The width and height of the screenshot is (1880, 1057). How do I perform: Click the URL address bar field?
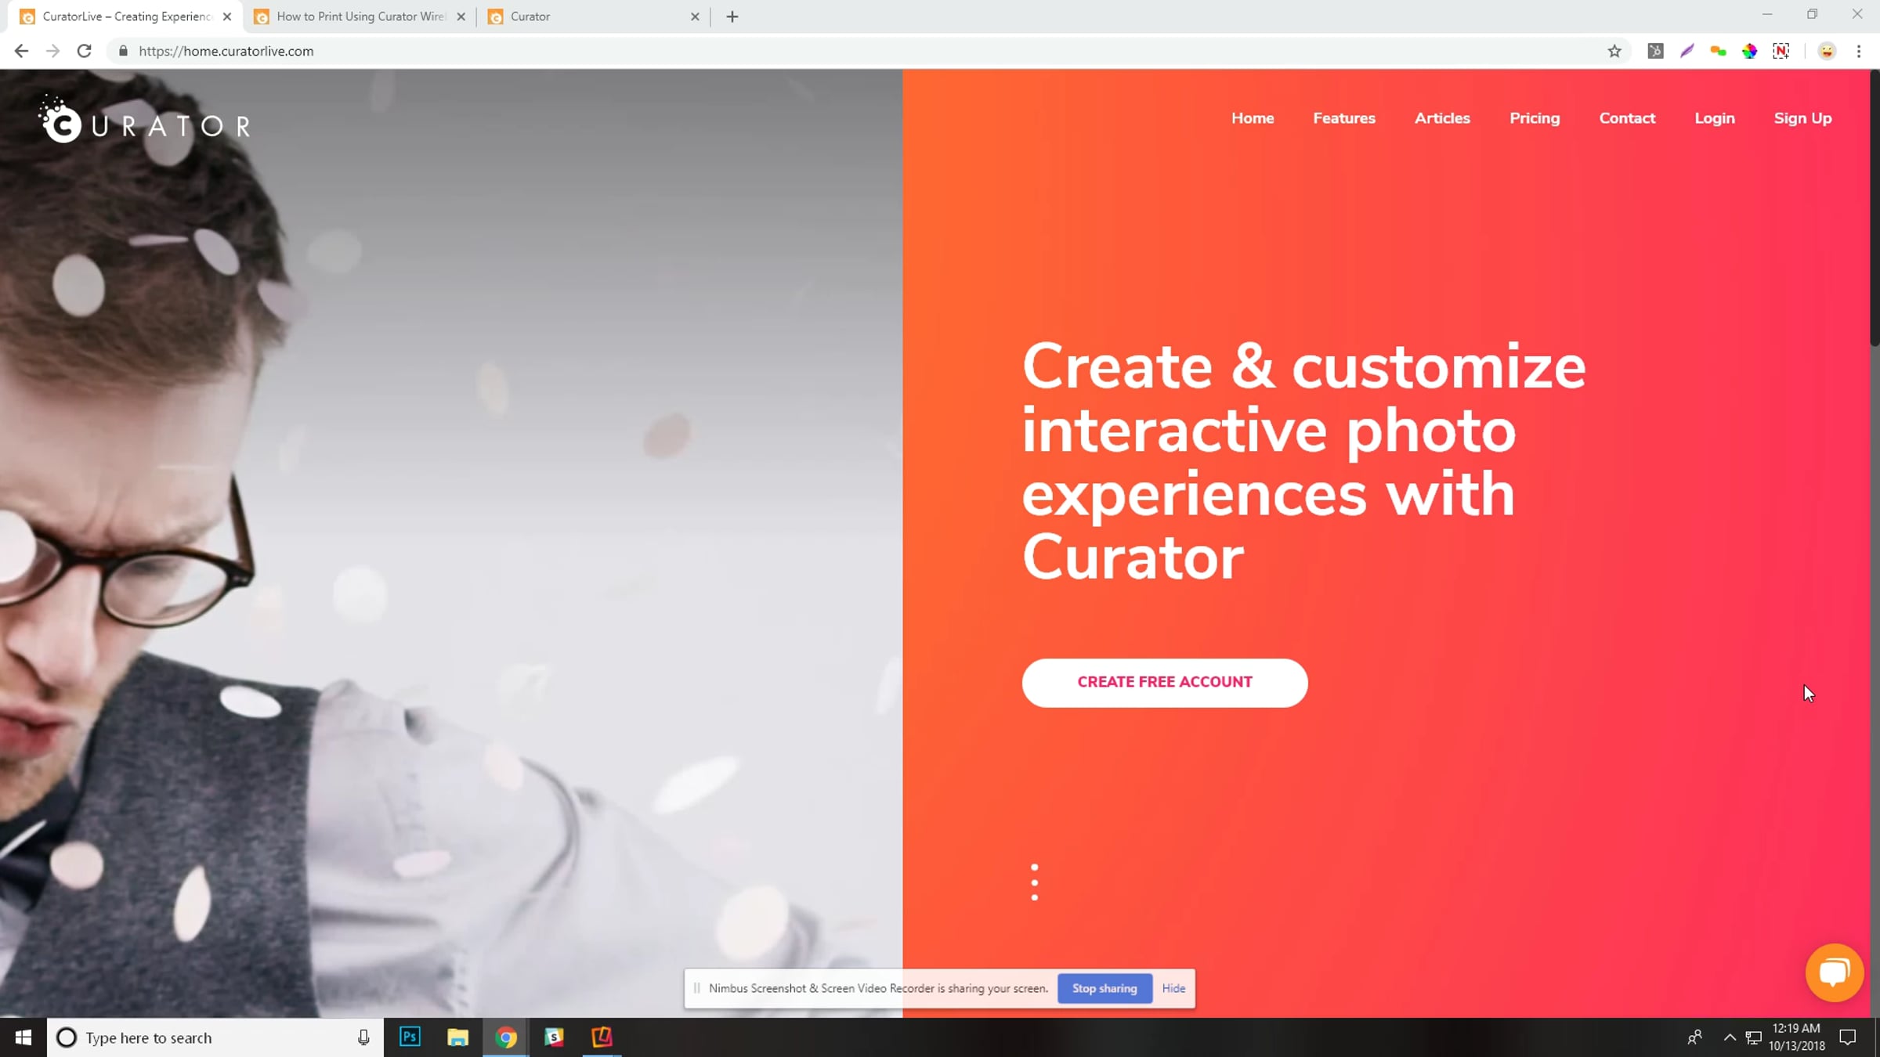862,51
